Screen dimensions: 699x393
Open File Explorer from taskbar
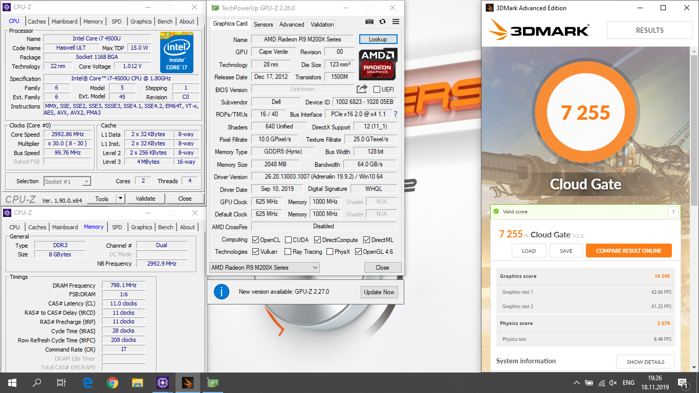coord(137,383)
